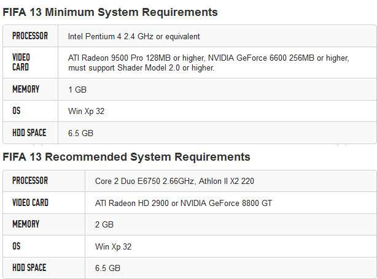The image size is (377, 279).
Task: Click the minimum Win Xp 32 value
Action: [x=86, y=112]
